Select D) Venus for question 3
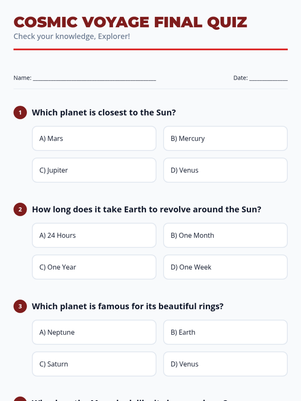The width and height of the screenshot is (301, 401). [x=225, y=364]
